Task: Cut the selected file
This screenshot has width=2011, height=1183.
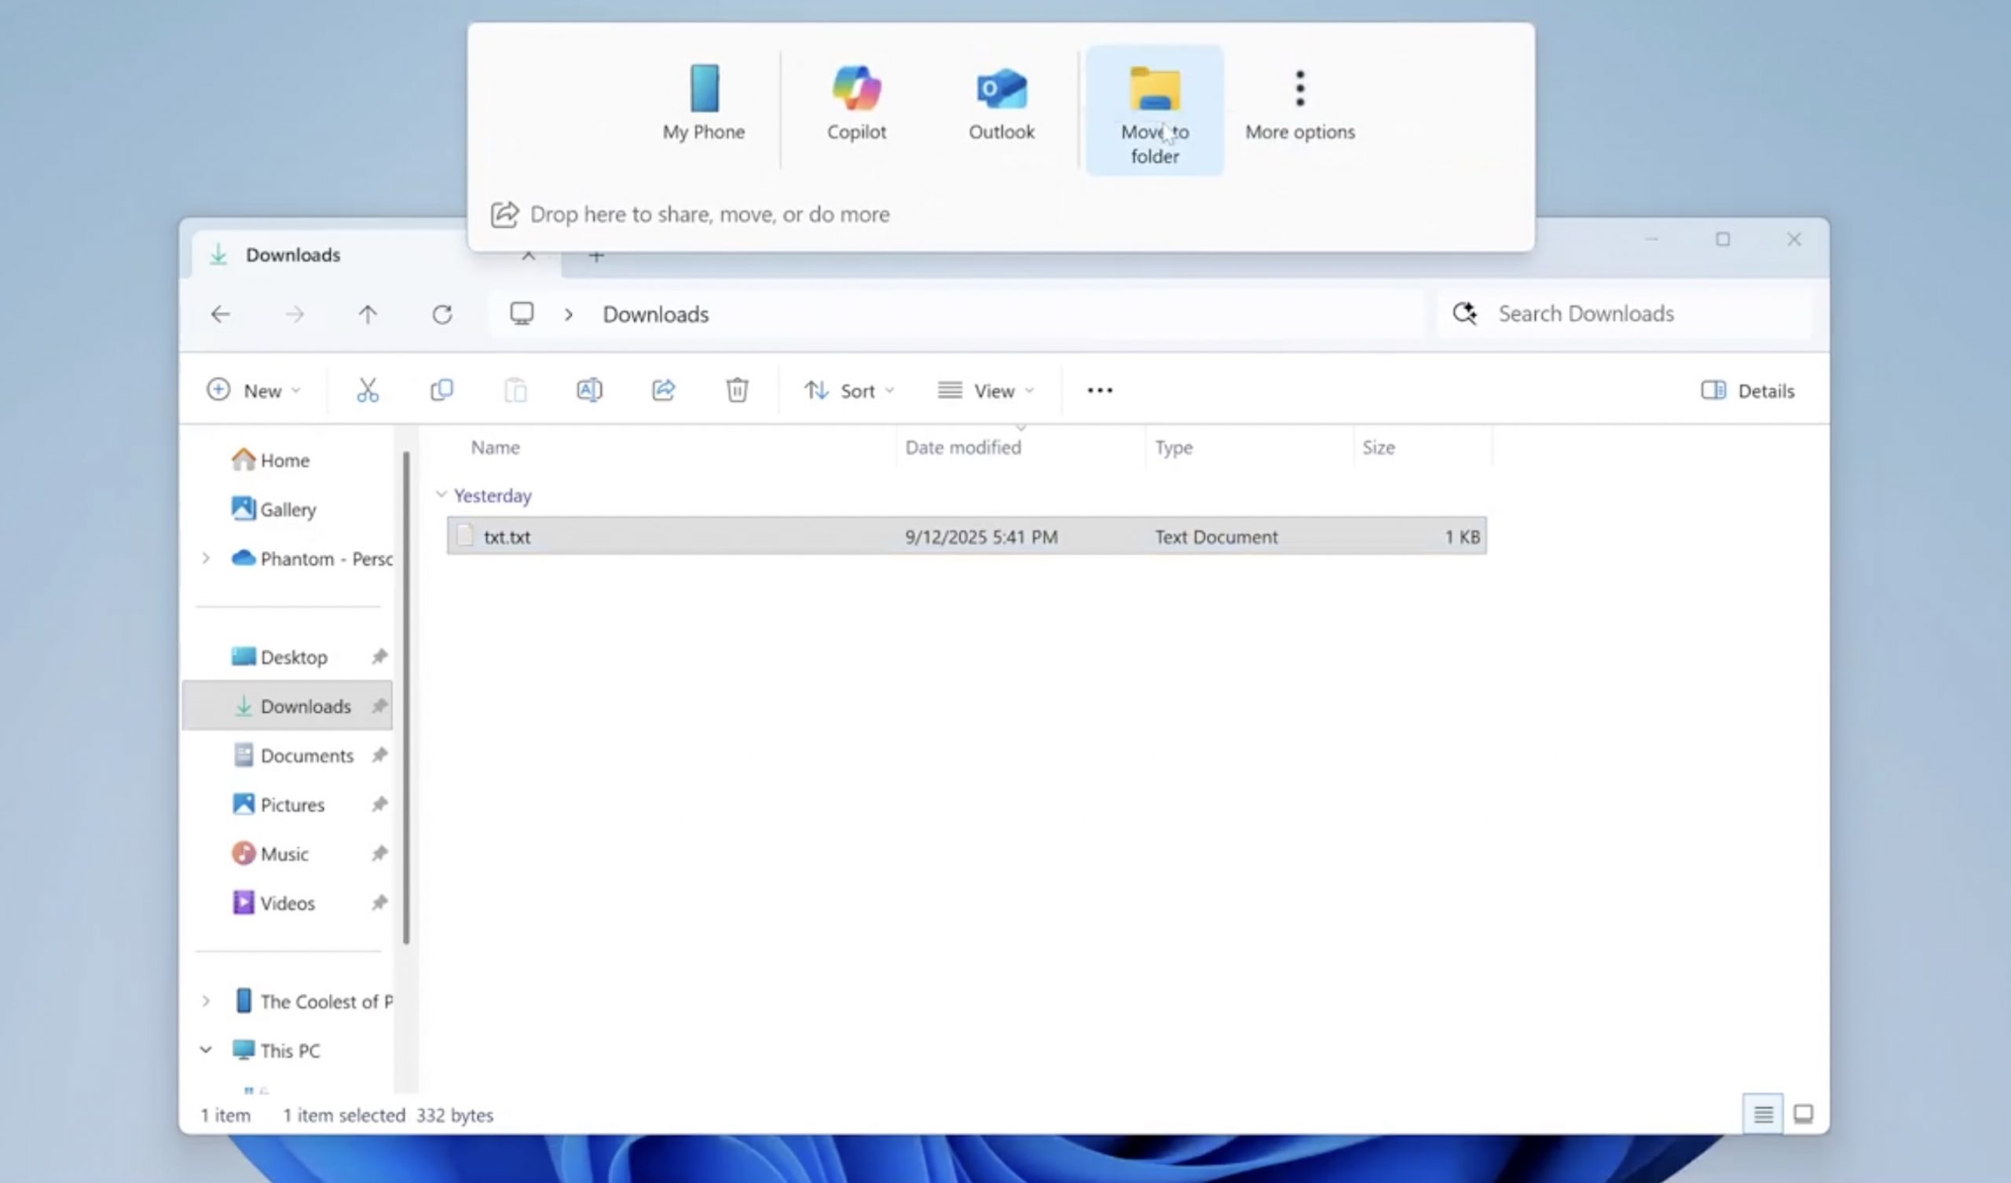Action: (x=368, y=390)
